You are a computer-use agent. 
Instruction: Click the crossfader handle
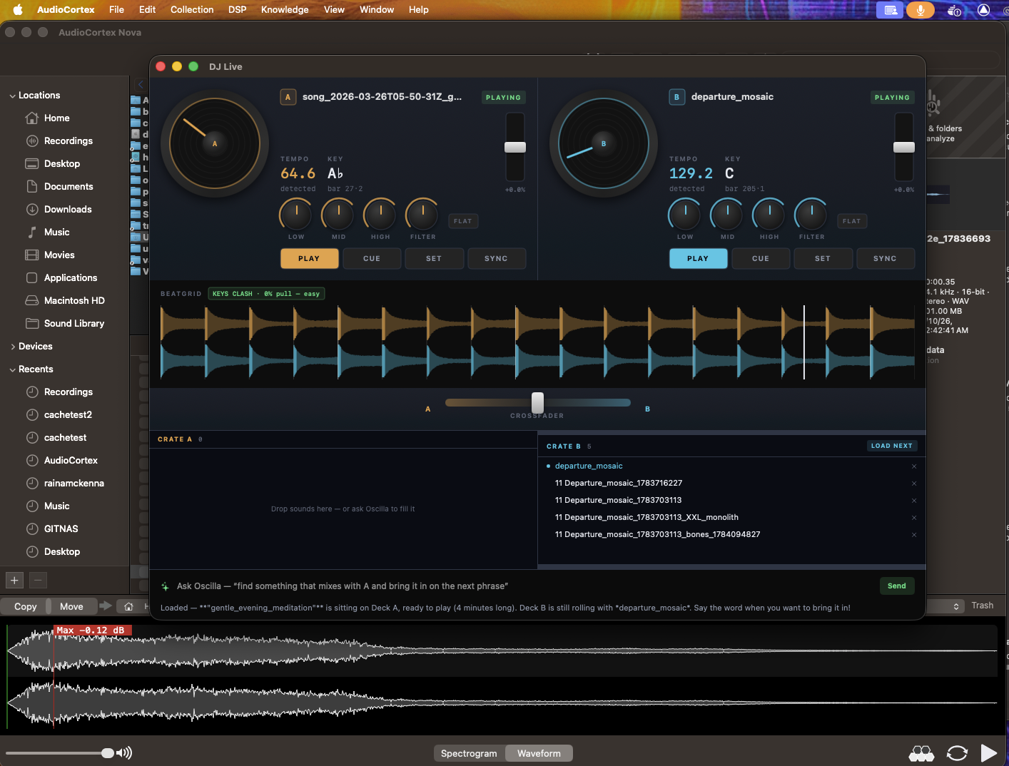pos(537,402)
